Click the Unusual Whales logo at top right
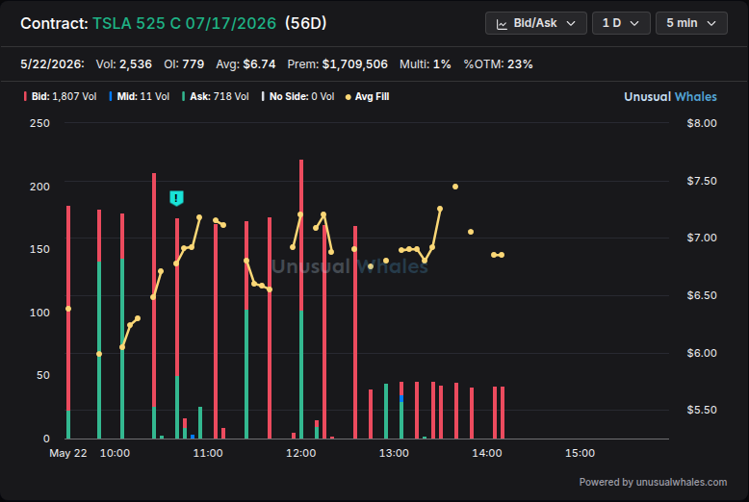Image resolution: width=749 pixels, height=502 pixels. click(670, 96)
